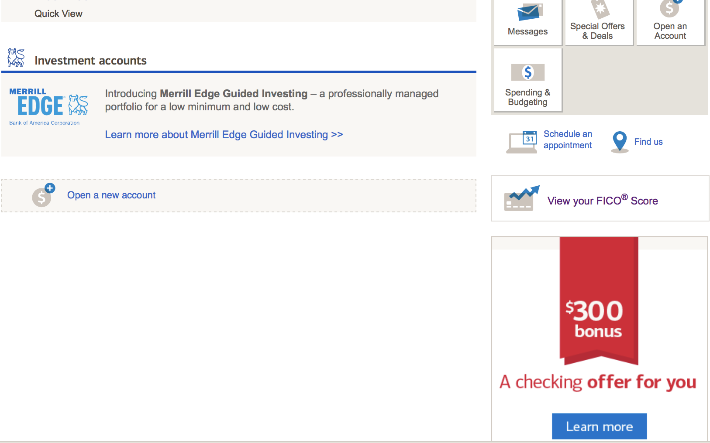Open a new account link
This screenshot has width=710, height=443.
(111, 195)
